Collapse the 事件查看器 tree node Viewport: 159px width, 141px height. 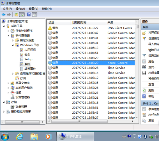[x=8, y=36]
